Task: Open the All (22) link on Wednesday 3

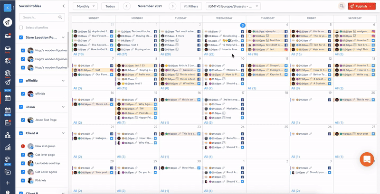Action: click(x=209, y=54)
